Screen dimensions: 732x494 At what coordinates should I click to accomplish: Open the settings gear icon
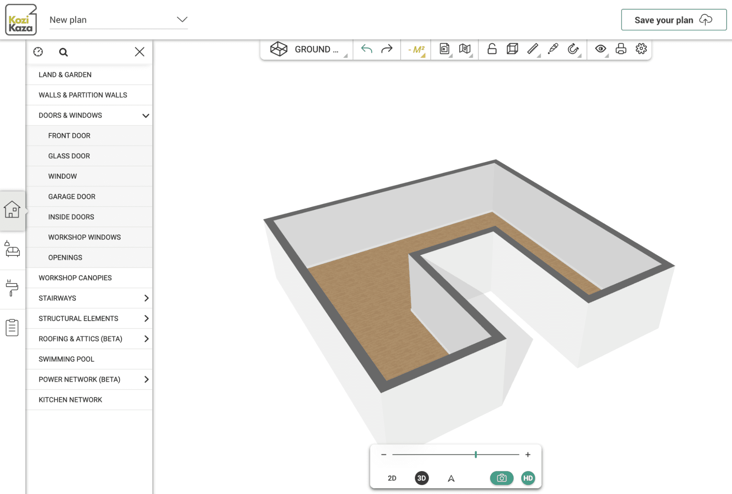tap(641, 49)
